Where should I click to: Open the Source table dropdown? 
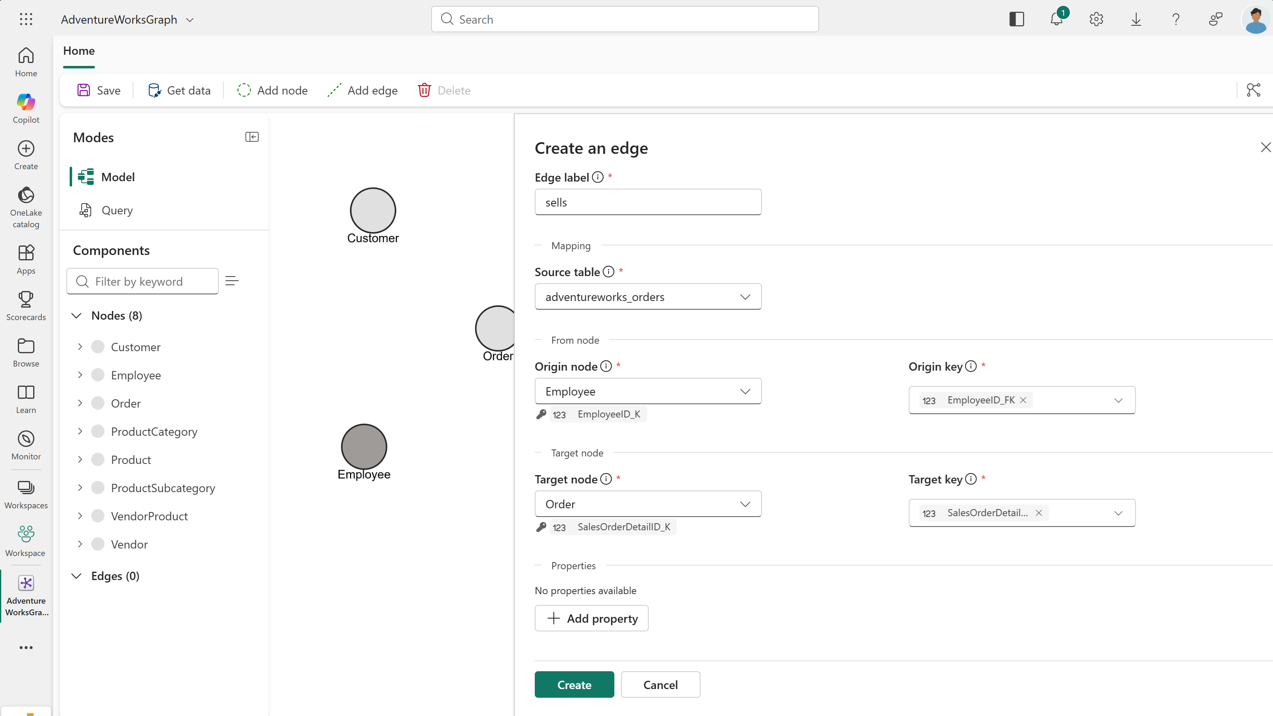[x=648, y=296]
